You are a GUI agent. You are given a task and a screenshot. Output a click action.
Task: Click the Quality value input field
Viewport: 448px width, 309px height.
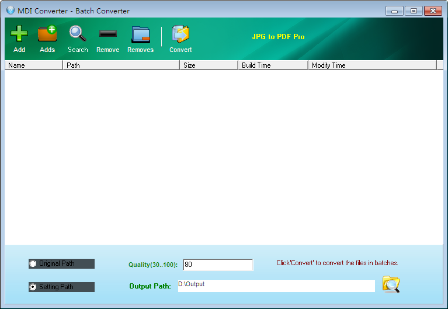tap(218, 265)
